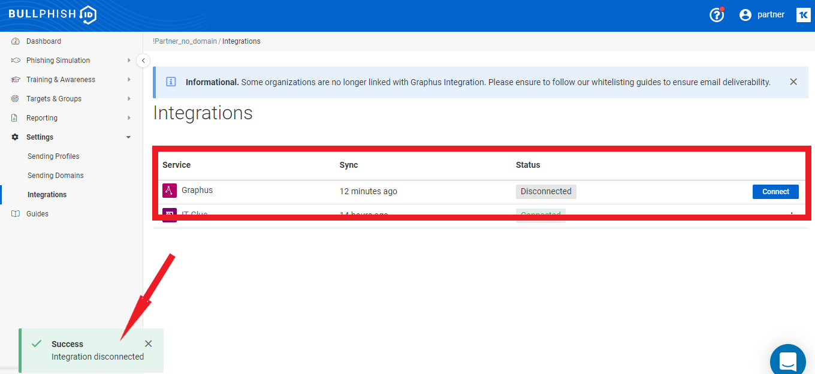Click the Training & Awareness graduation cap icon
The image size is (815, 374).
(x=16, y=80)
